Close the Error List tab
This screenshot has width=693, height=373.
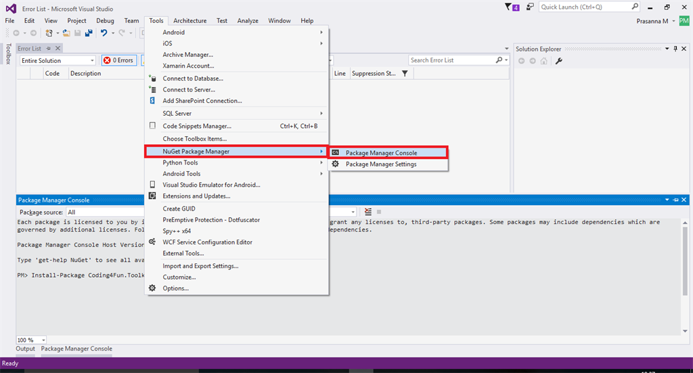pyautogui.click(x=58, y=48)
